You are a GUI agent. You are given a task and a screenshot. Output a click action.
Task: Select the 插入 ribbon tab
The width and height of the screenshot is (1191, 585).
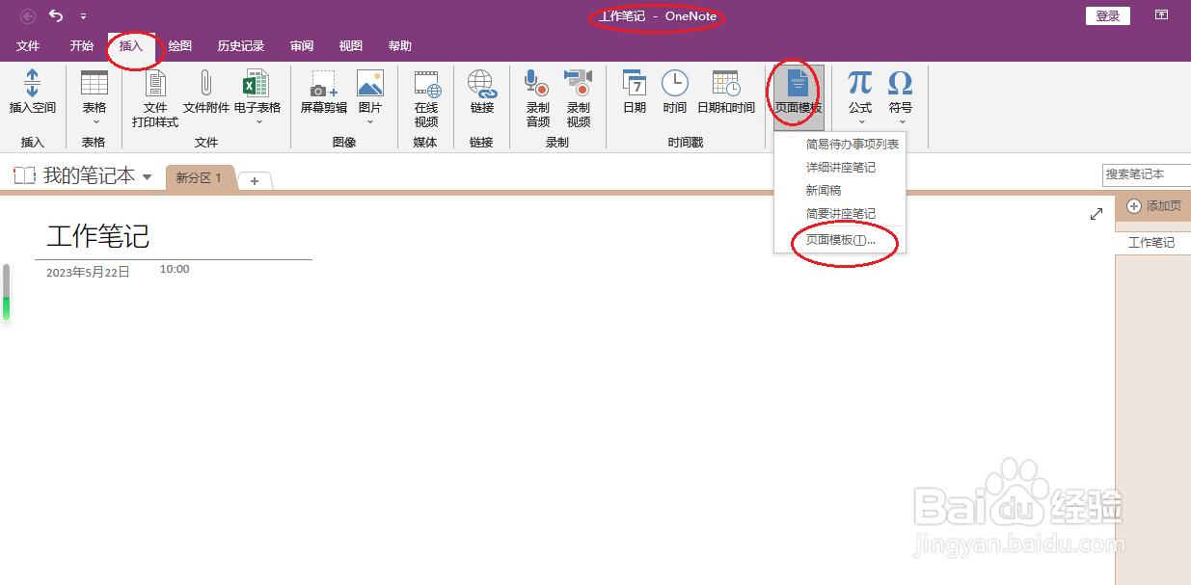click(131, 45)
